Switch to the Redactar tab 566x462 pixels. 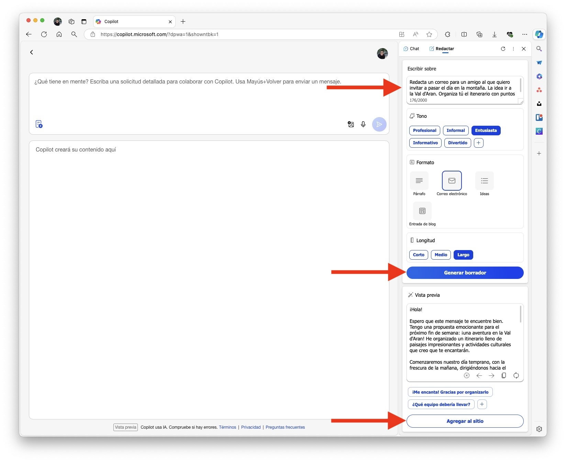tap(442, 49)
